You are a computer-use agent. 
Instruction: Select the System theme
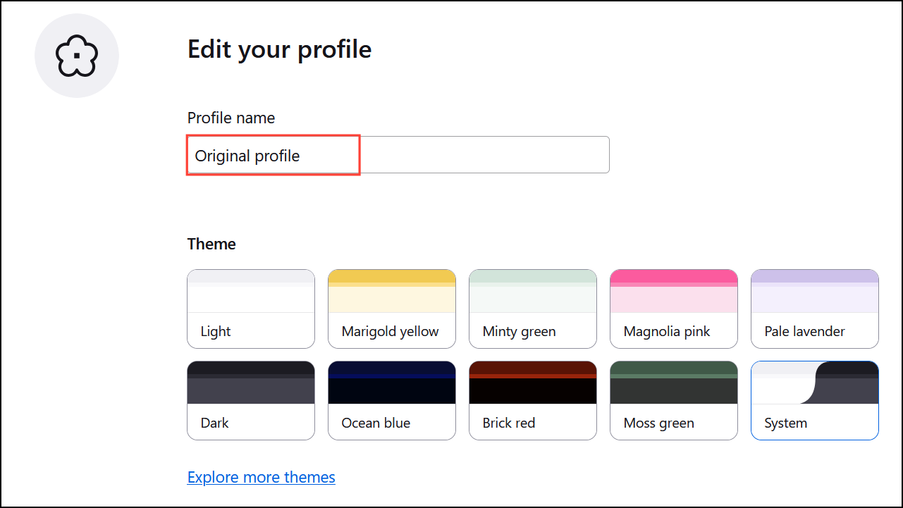814,400
